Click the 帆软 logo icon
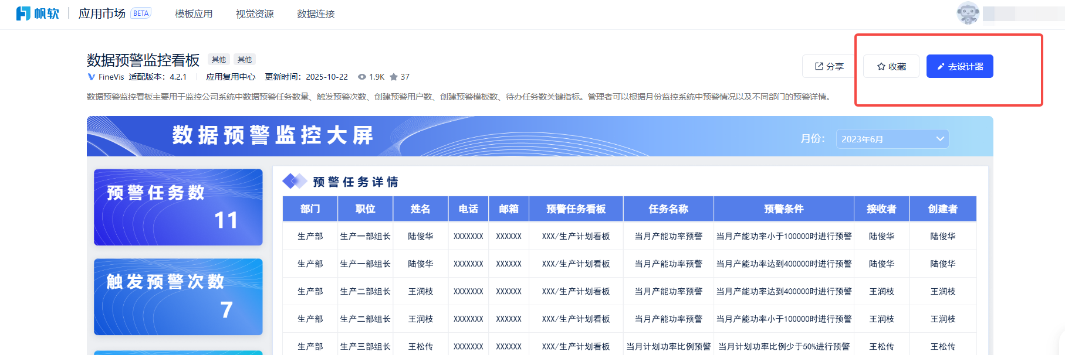Image resolution: width=1065 pixels, height=355 pixels. (x=23, y=13)
